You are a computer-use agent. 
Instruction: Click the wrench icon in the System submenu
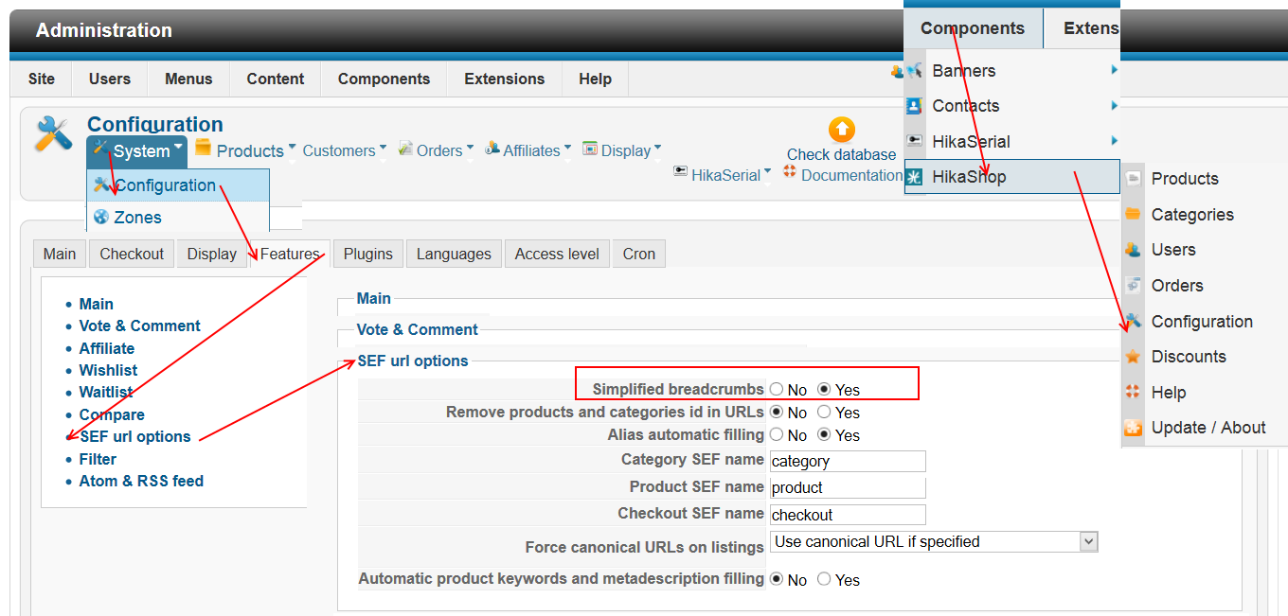click(x=103, y=185)
